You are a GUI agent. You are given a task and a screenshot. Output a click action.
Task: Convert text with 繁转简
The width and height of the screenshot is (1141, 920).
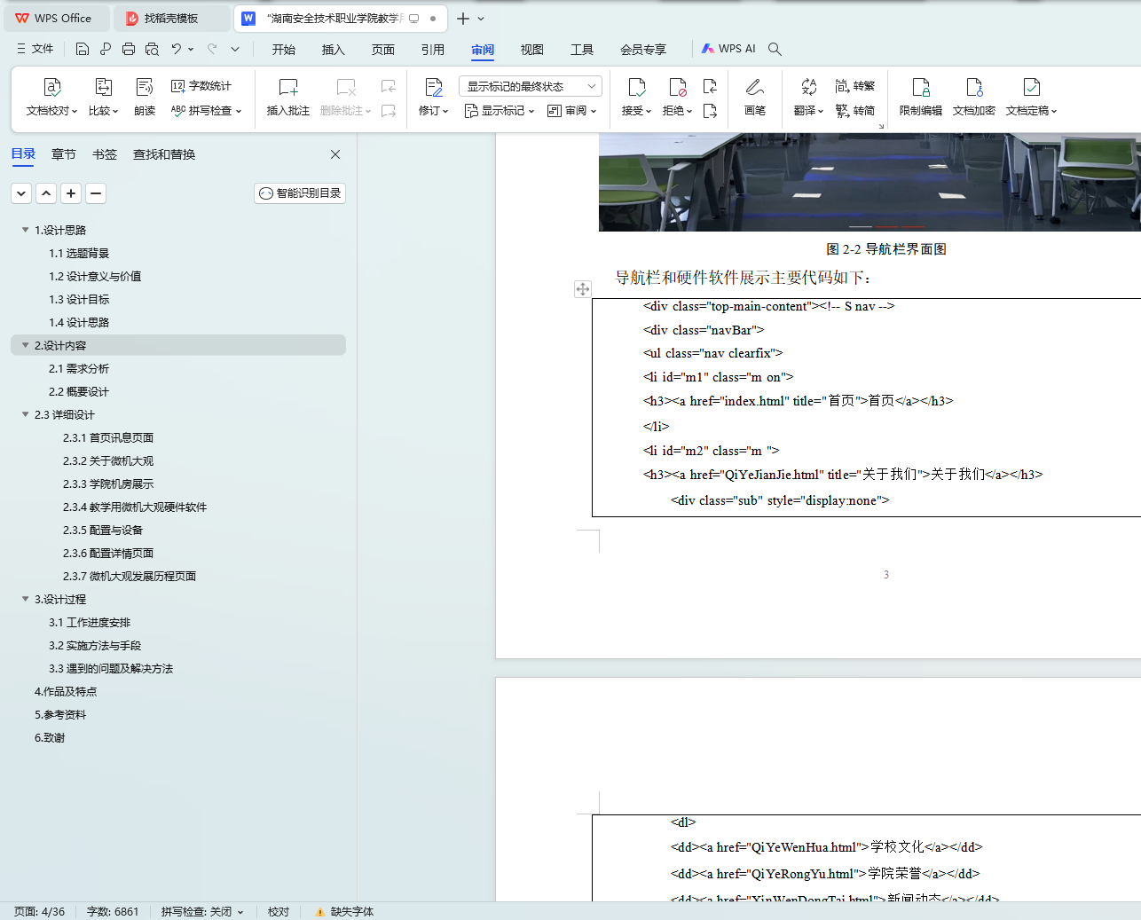pos(855,111)
